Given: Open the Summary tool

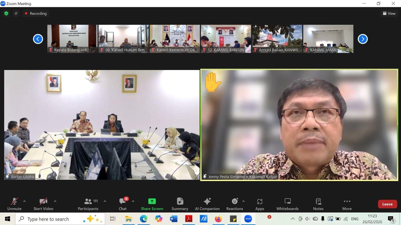Looking at the screenshot, I should coord(180,204).
